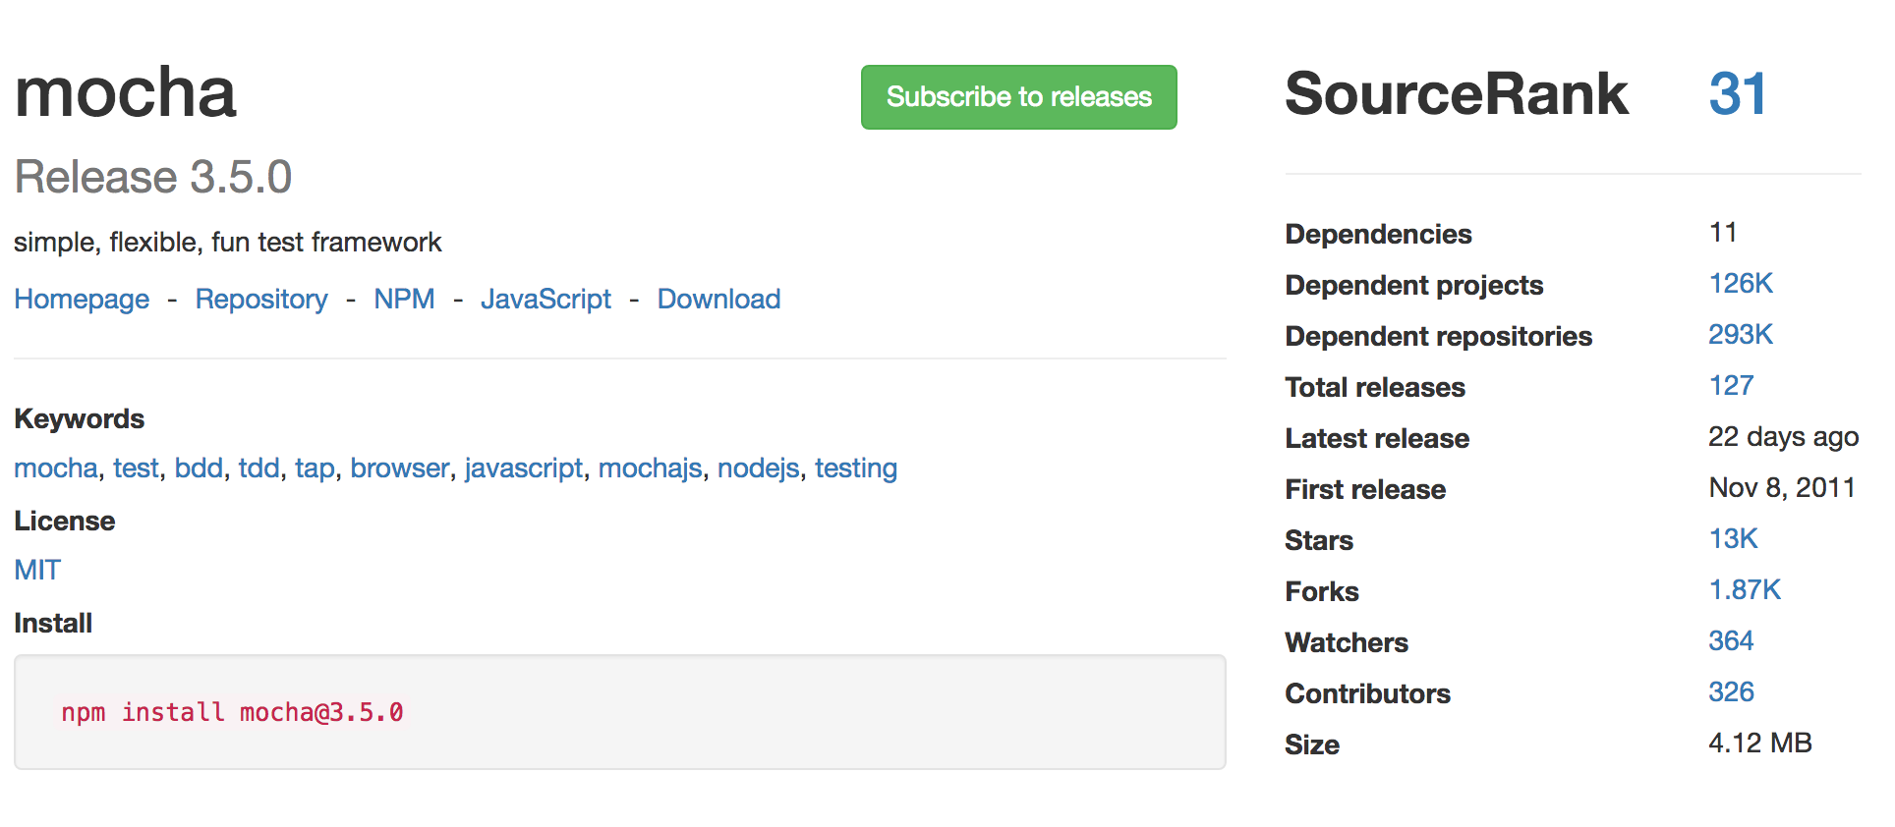This screenshot has height=827, width=1895.
Task: Click the SourceRank heading
Action: [1457, 94]
